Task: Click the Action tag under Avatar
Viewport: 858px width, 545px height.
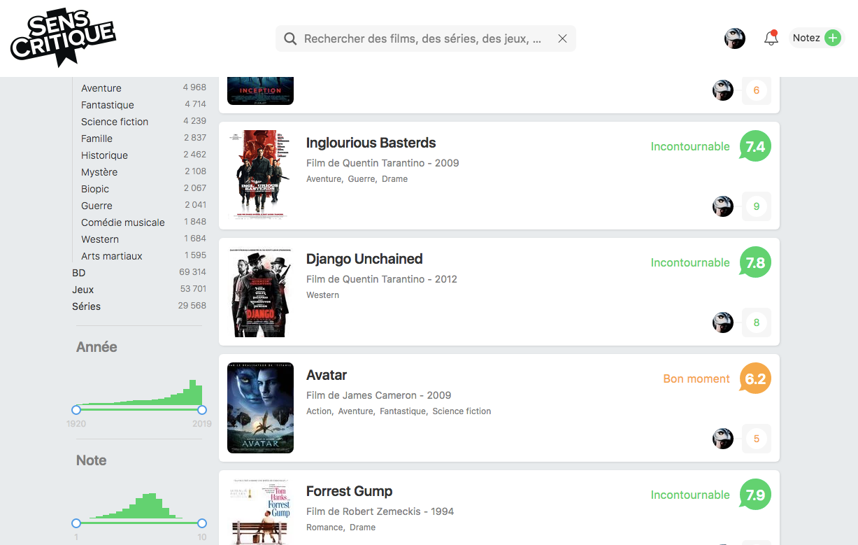Action: [x=318, y=411]
